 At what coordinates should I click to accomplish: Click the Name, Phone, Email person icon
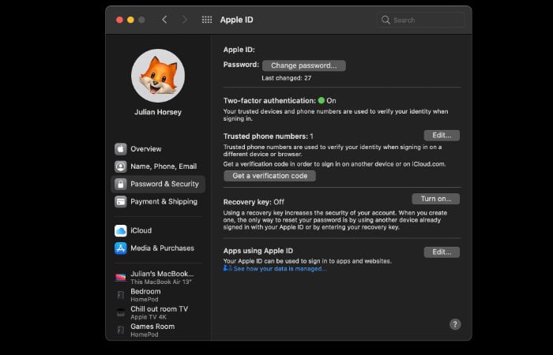tap(121, 166)
